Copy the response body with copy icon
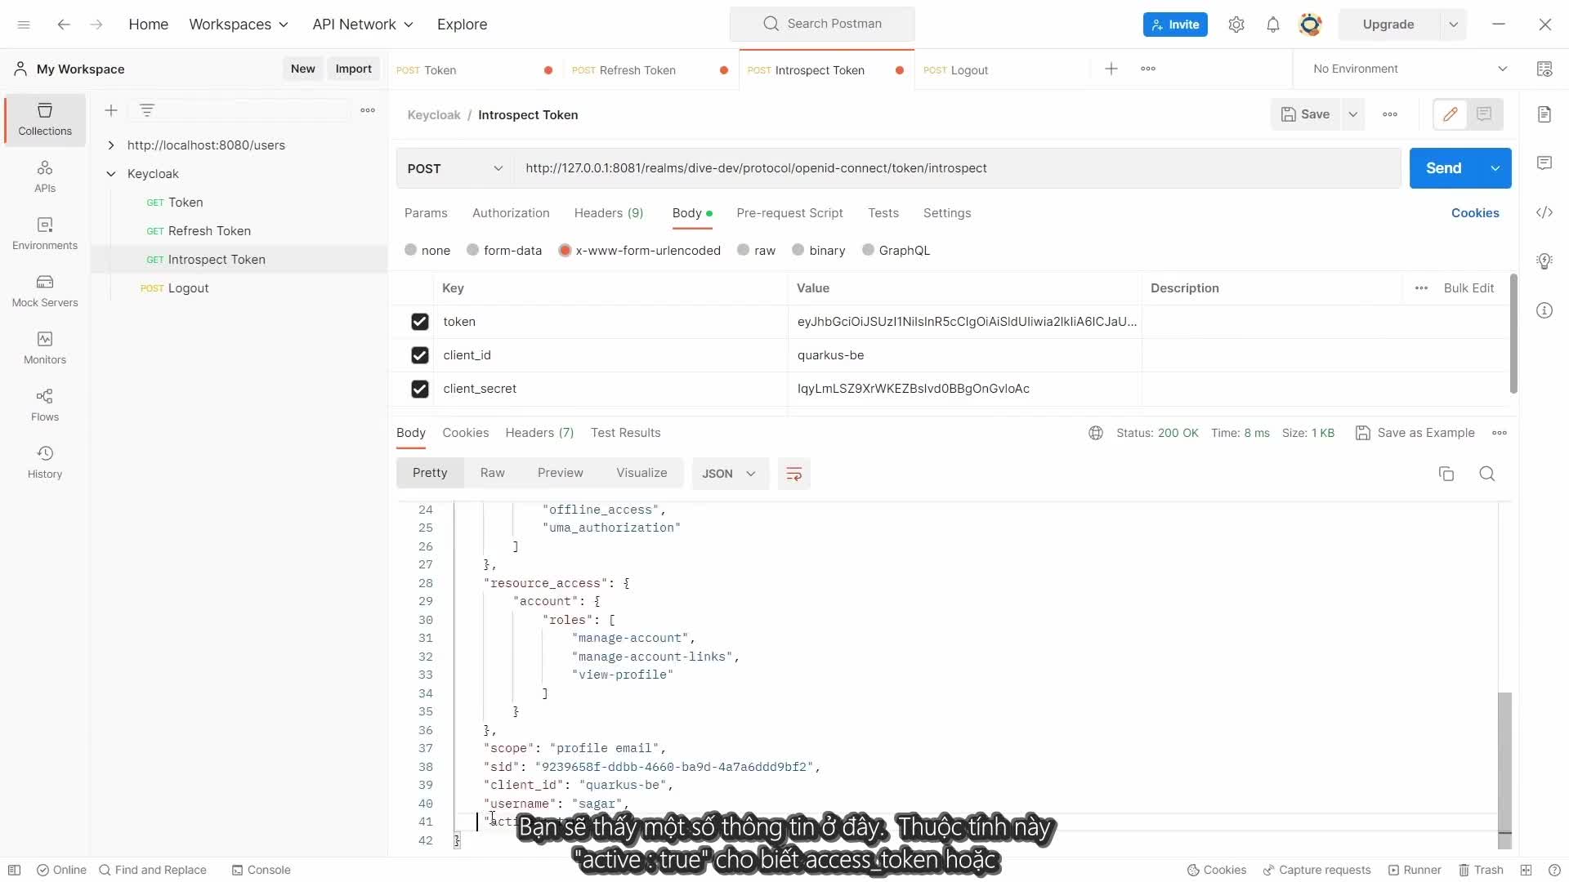The height and width of the screenshot is (882, 1569). 1446,474
